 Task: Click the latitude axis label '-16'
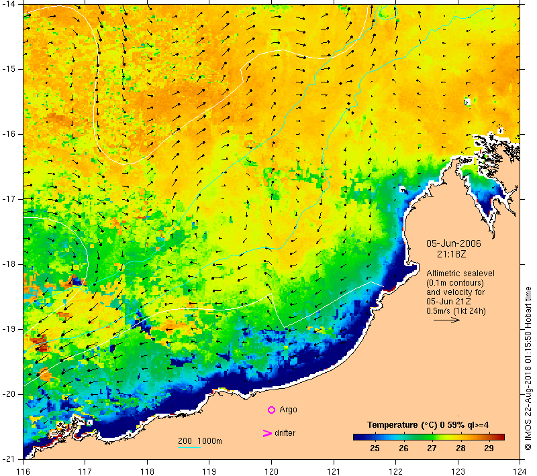tap(8, 134)
